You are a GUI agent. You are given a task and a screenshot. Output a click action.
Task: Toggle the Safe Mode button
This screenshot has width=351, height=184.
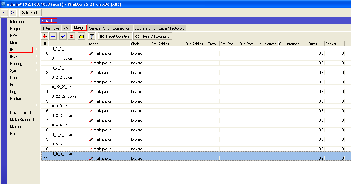30,13
